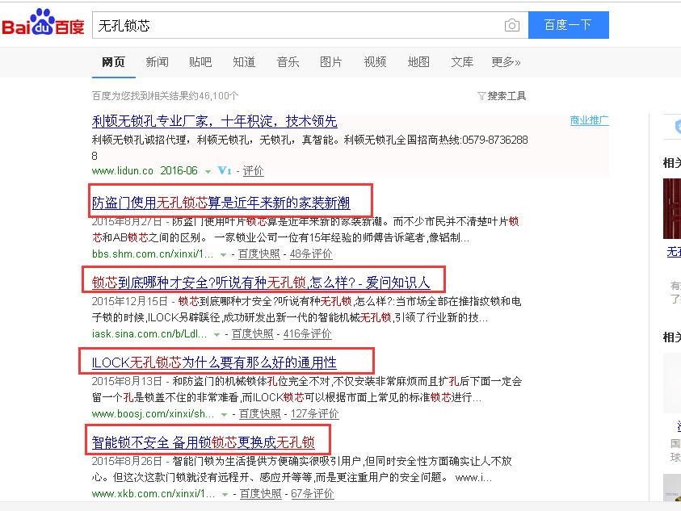This screenshot has width=681, height=511.
Task: Click URL bbs.shm.com.cn/xinxi/1...
Action: [x=153, y=254]
